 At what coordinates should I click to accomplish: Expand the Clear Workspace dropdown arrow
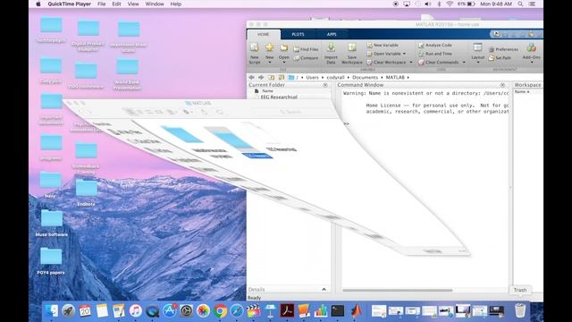411,63
